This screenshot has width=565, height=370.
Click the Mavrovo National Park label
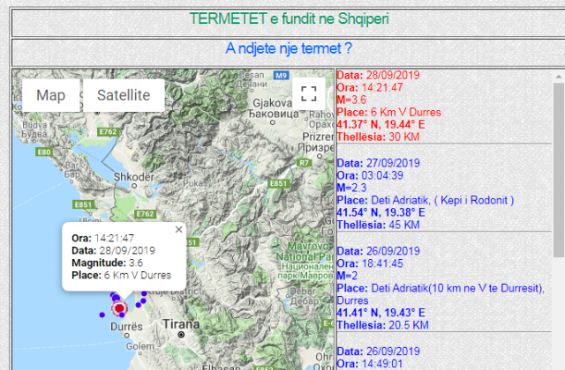(x=305, y=261)
